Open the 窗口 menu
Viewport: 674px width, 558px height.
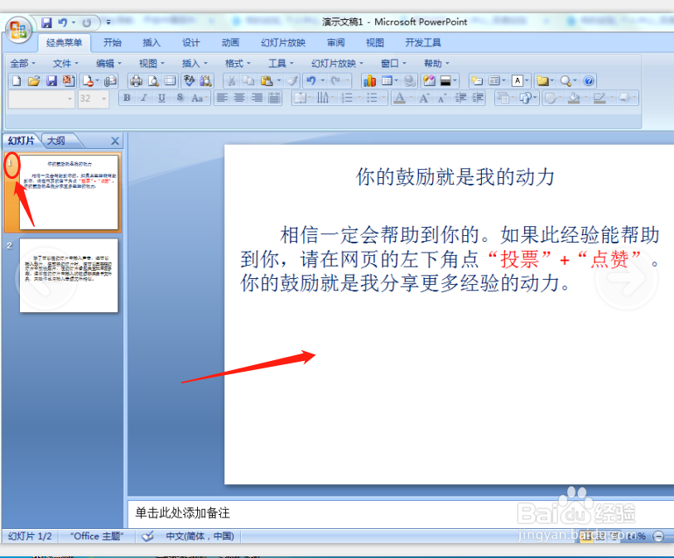point(393,64)
